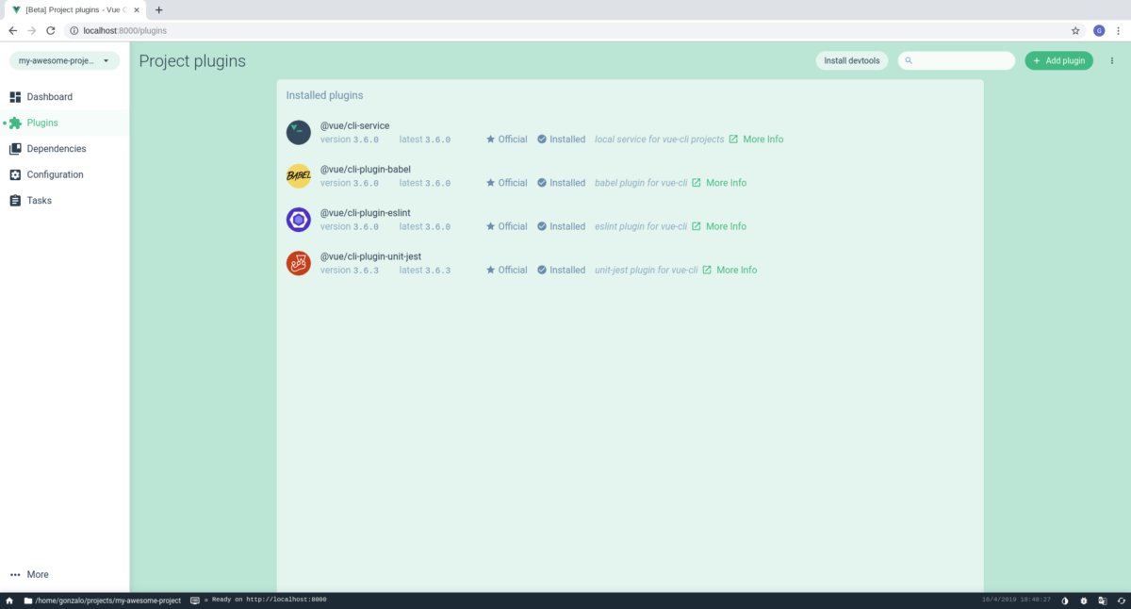1131x609 pixels.
Task: Open More Info for cli-plugin-unit-jest
Action: click(729, 270)
